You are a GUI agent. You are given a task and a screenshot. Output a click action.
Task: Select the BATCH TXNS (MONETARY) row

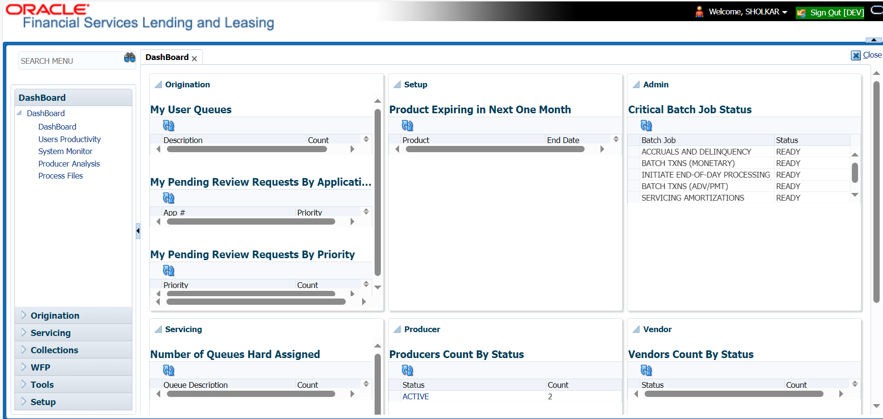click(x=739, y=163)
